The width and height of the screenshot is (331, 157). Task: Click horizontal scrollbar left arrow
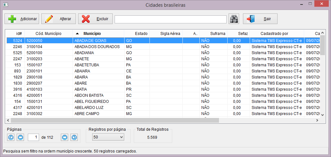click(8, 120)
